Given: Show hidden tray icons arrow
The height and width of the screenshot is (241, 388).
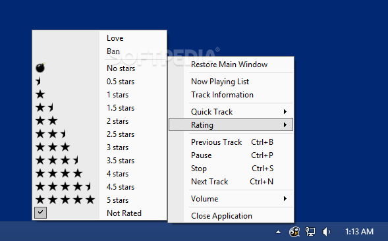Looking at the screenshot, I should (x=279, y=232).
